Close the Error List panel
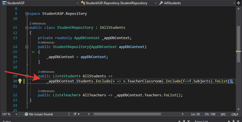Screen dimensions: 242x122 coord(238,121)
